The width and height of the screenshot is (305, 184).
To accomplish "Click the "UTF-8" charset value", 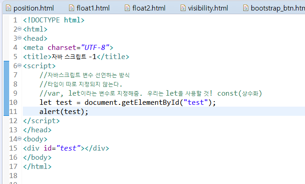I will click(x=95, y=48).
